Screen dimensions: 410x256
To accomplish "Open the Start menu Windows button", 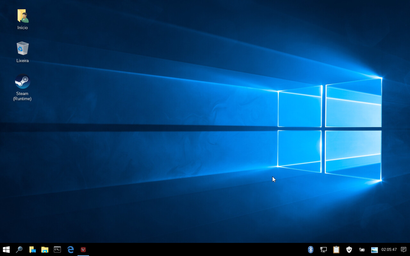I will pyautogui.click(x=6, y=250).
